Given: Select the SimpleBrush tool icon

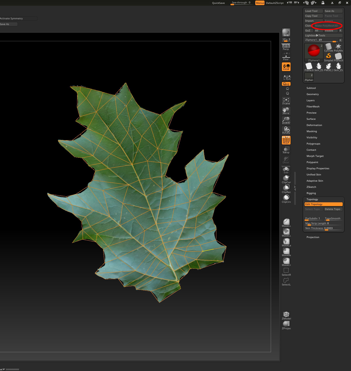Looking at the screenshot, I should point(329,57).
